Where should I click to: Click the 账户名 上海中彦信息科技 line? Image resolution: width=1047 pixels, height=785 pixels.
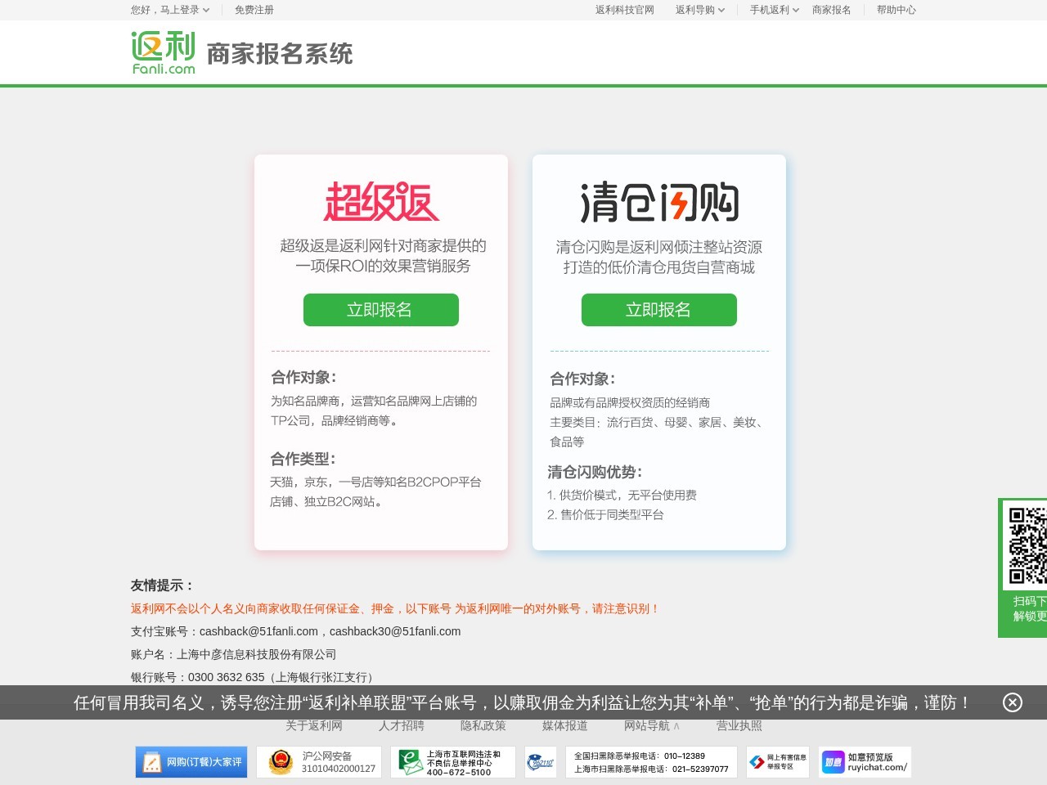234,654
